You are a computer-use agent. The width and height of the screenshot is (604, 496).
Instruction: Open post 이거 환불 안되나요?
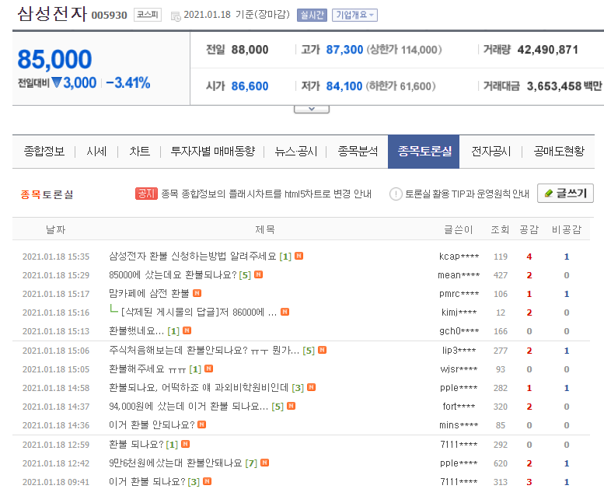click(152, 425)
